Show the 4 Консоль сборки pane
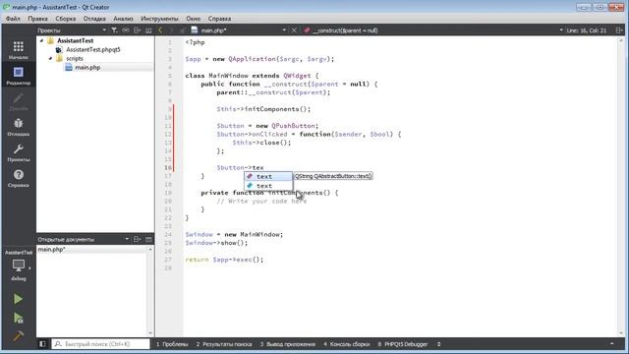Image resolution: width=629 pixels, height=354 pixels. (x=347, y=344)
